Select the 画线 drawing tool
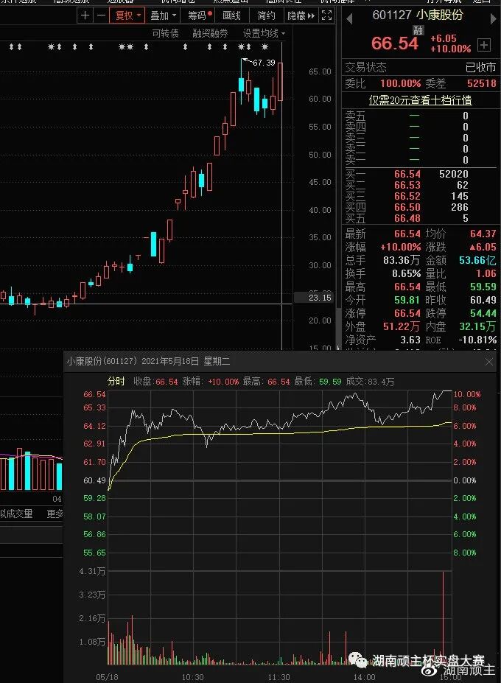501x683 pixels. (231, 15)
